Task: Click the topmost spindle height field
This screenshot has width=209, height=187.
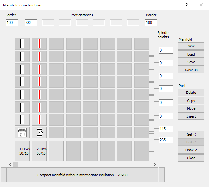Action: [166, 50]
